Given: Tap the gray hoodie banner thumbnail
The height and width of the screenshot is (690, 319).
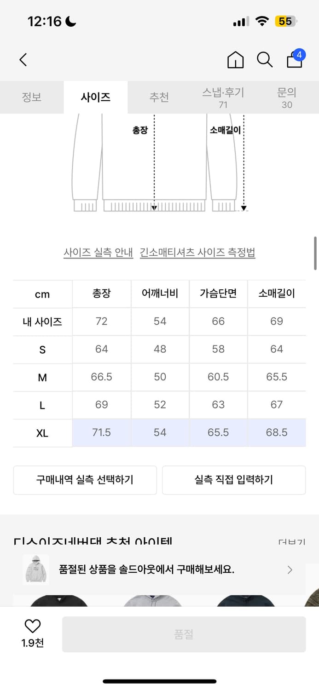Looking at the screenshot, I should tap(36, 569).
